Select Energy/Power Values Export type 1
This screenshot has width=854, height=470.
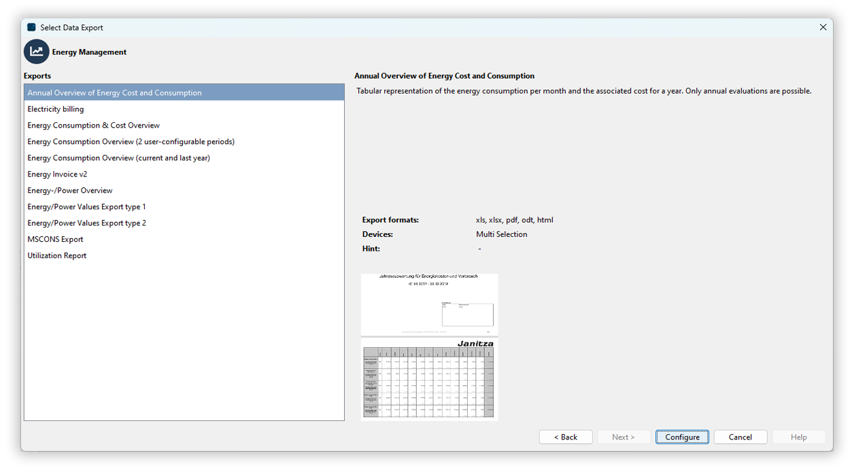click(x=86, y=206)
